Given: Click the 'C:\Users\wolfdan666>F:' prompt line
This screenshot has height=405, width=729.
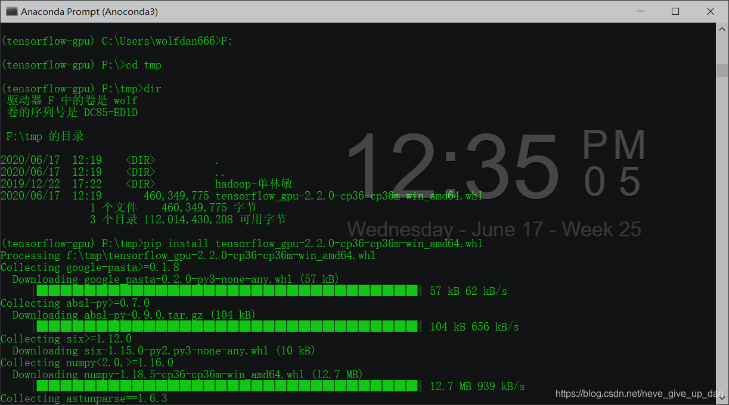Looking at the screenshot, I should (x=116, y=41).
